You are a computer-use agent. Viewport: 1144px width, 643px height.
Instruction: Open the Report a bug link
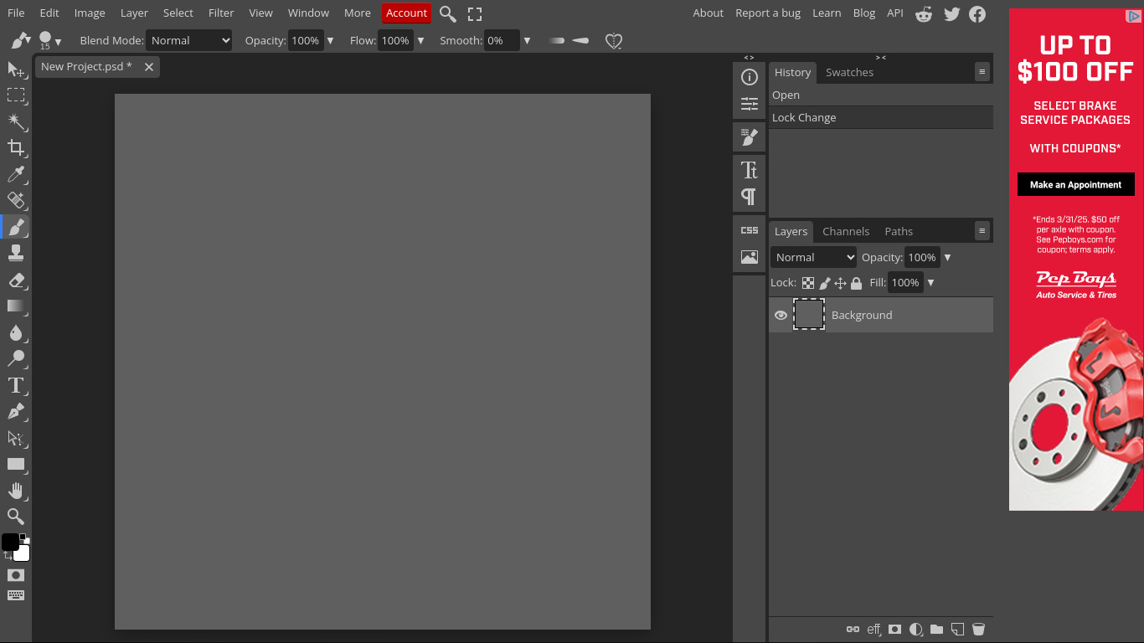click(x=768, y=13)
